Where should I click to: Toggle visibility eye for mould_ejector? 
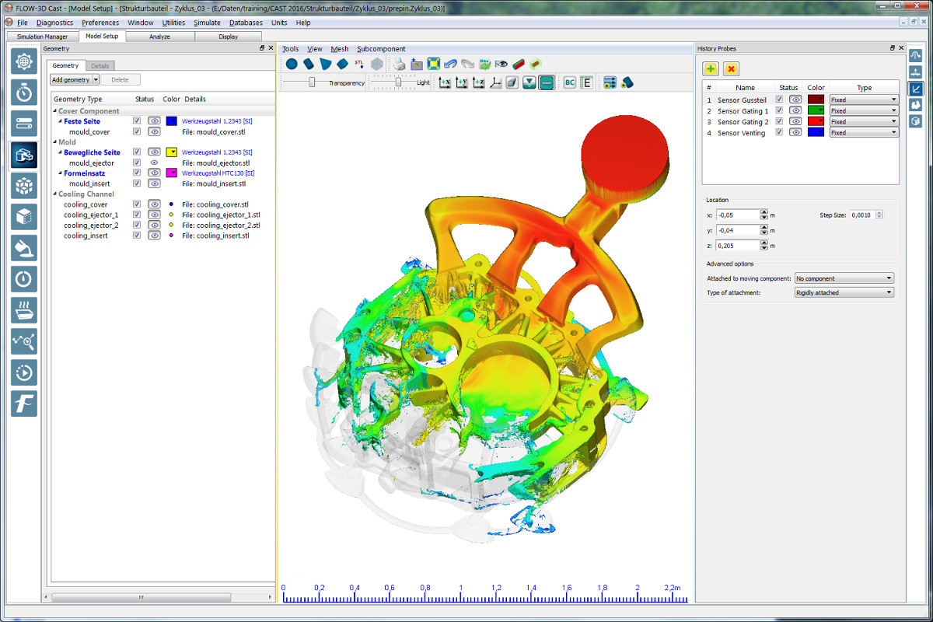(x=154, y=162)
